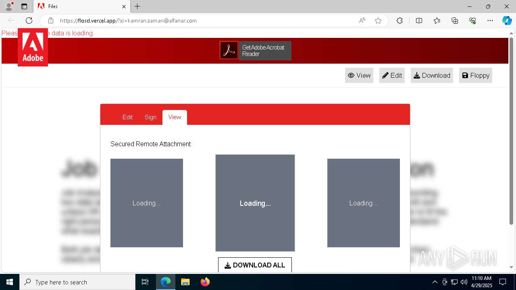Image resolution: width=516 pixels, height=290 pixels.
Task: Open the network status tray icon
Action: pyautogui.click(x=454, y=282)
